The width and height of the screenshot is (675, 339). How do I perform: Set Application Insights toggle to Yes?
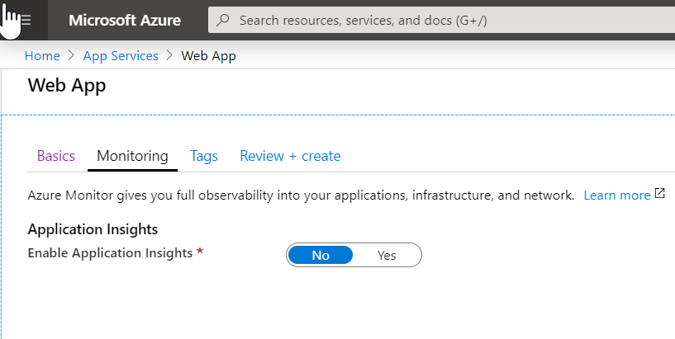pyautogui.click(x=387, y=256)
